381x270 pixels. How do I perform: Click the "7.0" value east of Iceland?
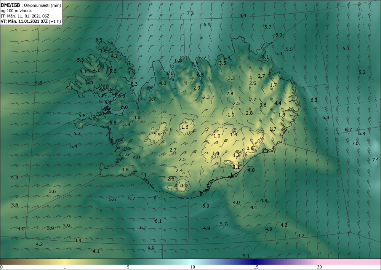tap(355, 143)
